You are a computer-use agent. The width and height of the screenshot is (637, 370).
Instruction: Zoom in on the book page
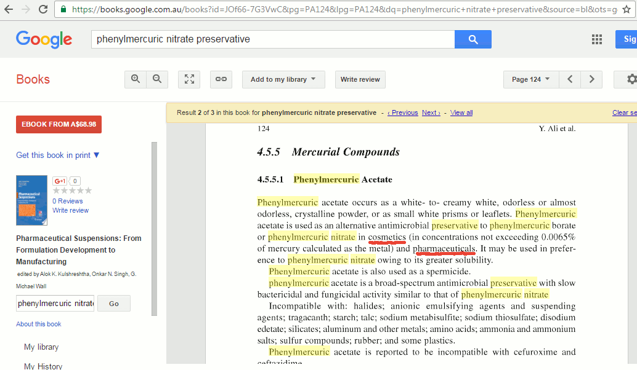(136, 79)
